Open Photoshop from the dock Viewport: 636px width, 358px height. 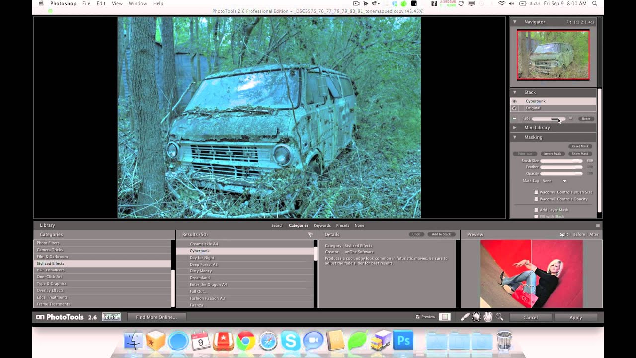click(403, 341)
